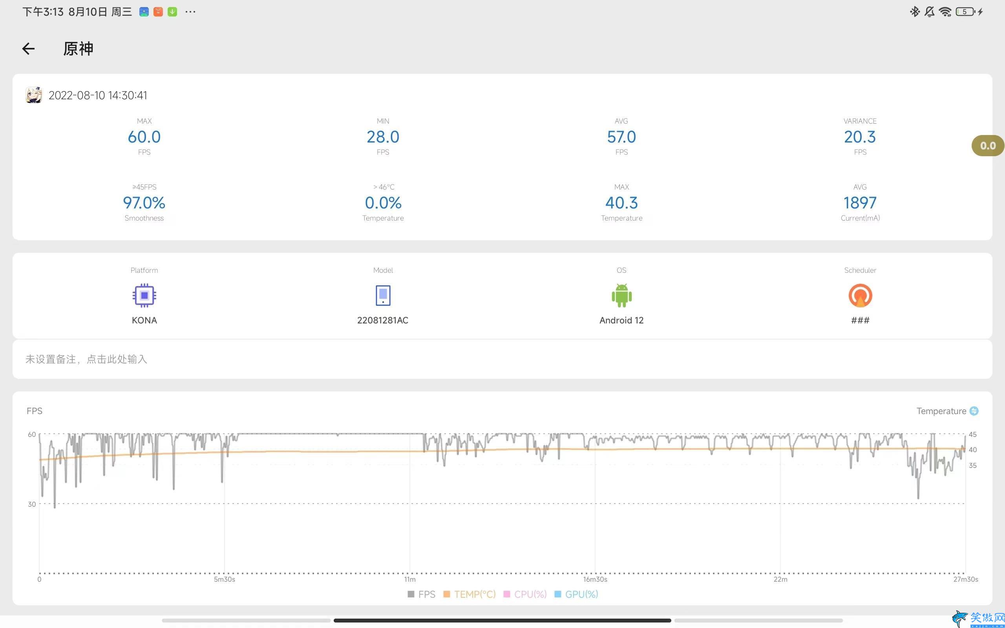Click the remarks note input field
This screenshot has width=1005, height=628.
coord(502,359)
